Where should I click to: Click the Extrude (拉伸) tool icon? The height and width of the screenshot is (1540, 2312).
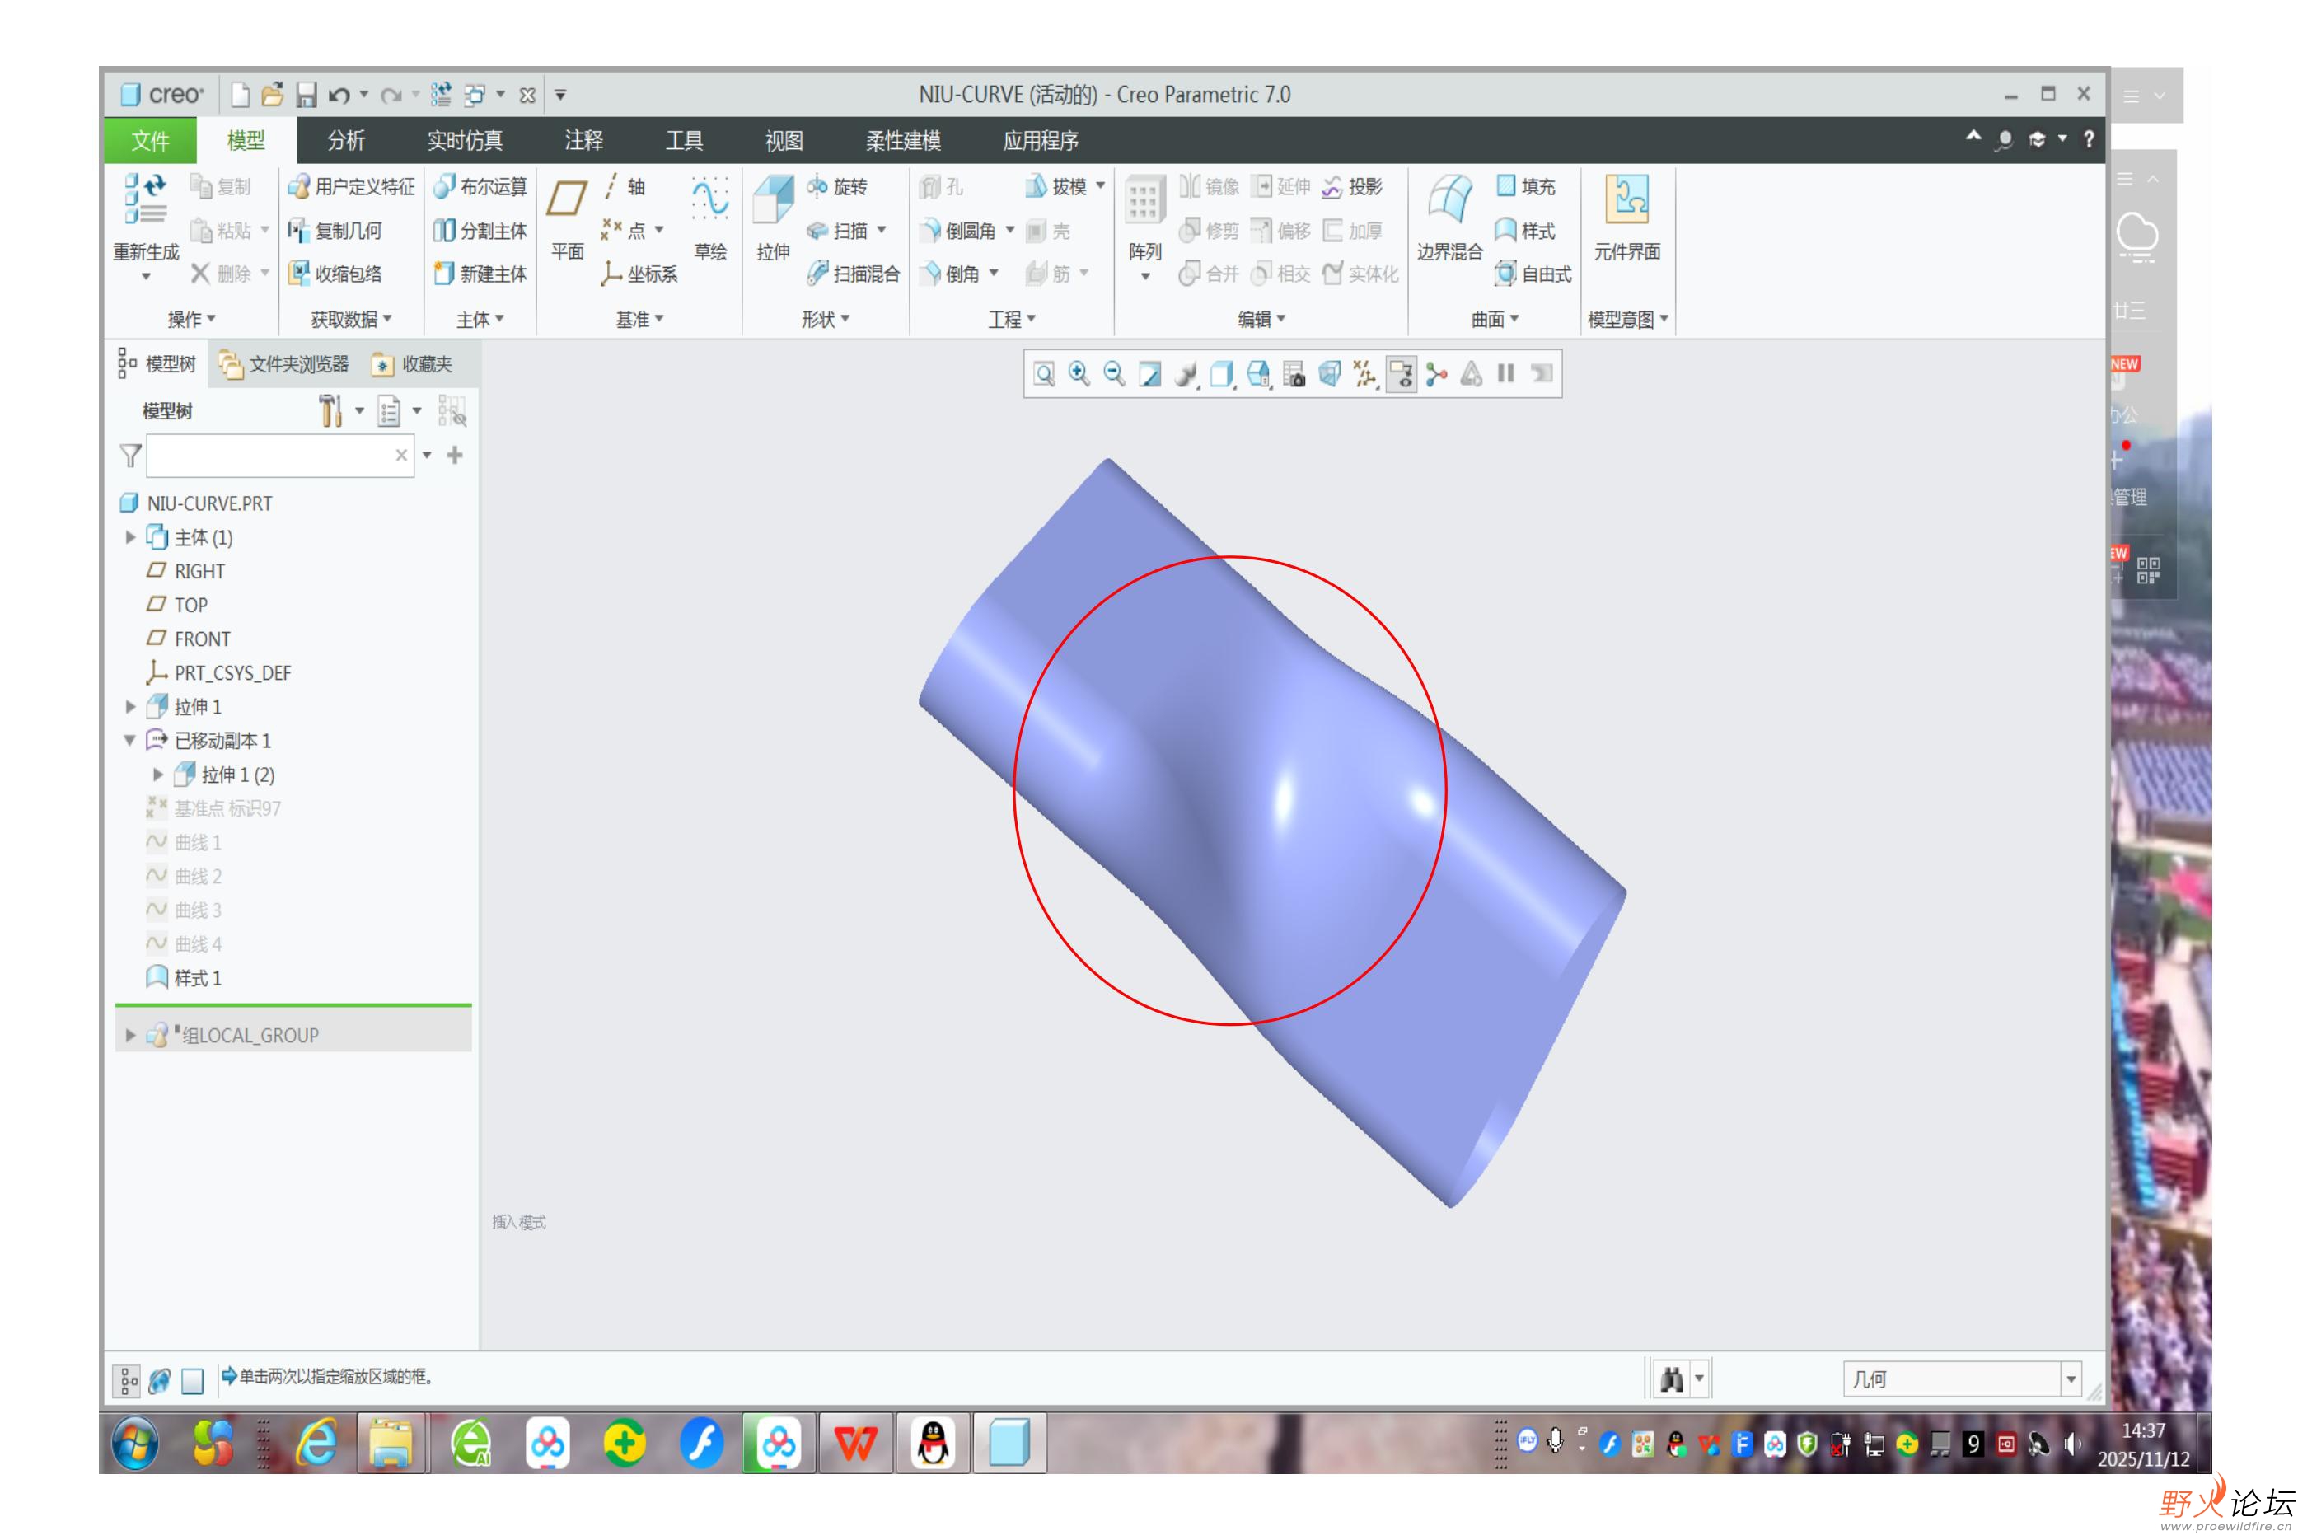click(772, 200)
